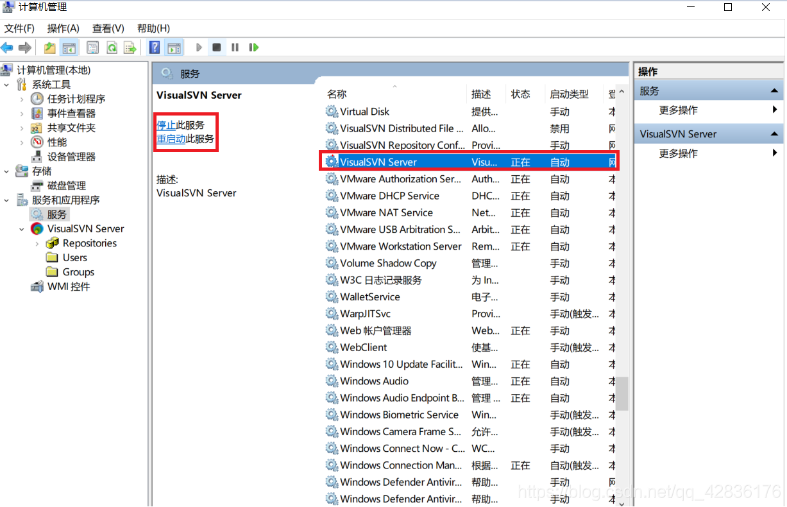787x507 pixels.
Task: Expand Repositories node arrow
Action: click(x=37, y=244)
